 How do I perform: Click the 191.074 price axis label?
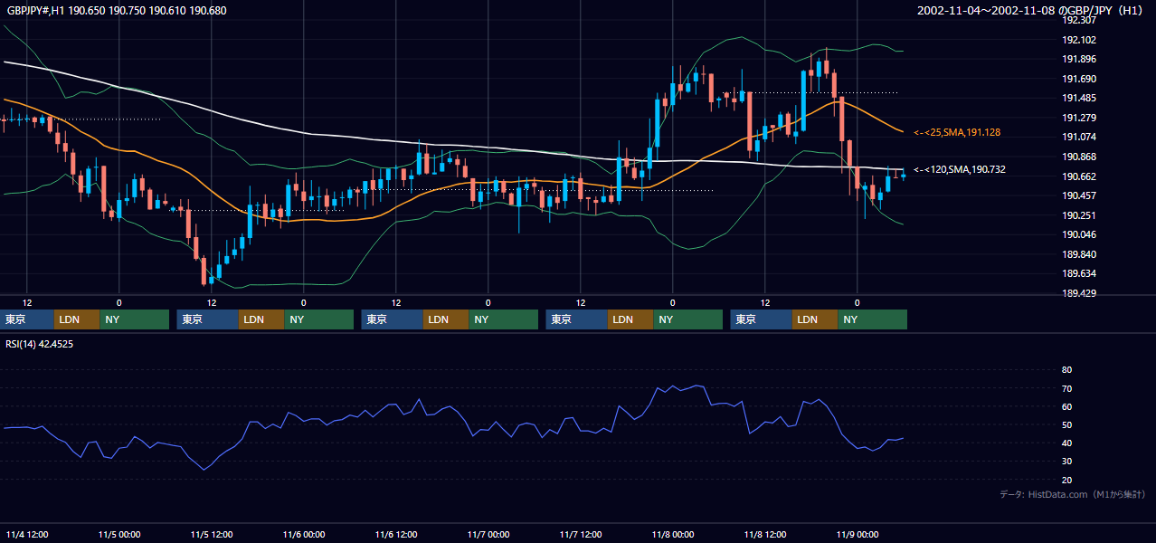pyautogui.click(x=1080, y=137)
